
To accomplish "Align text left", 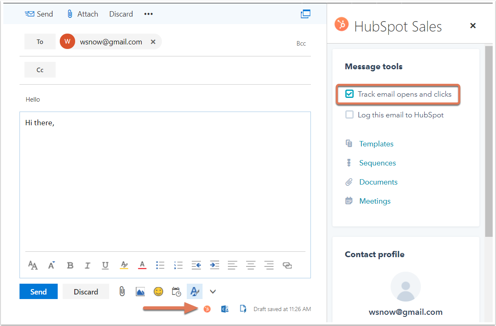I will pos(232,265).
